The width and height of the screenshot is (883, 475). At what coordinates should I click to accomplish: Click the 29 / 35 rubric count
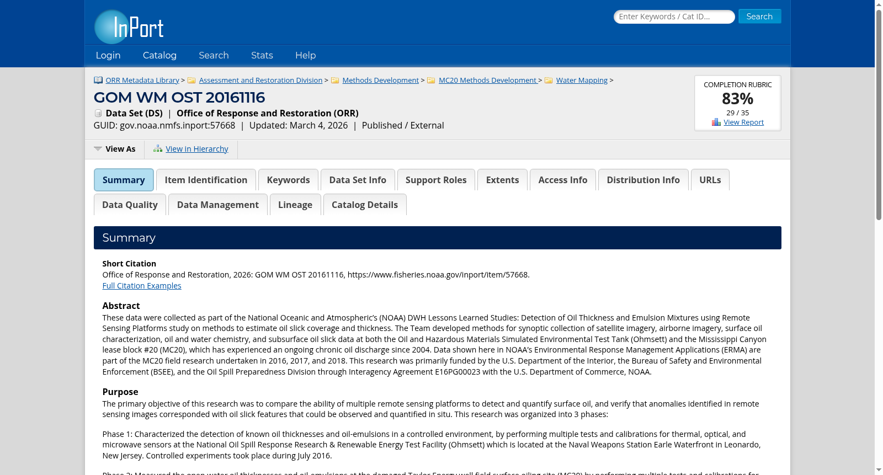point(738,113)
